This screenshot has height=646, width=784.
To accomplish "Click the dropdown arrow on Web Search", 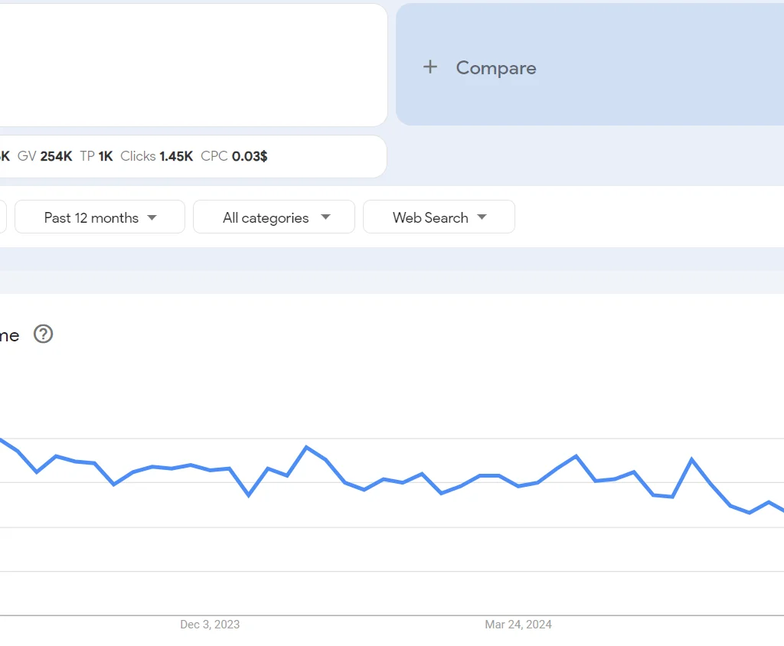I will tap(482, 217).
